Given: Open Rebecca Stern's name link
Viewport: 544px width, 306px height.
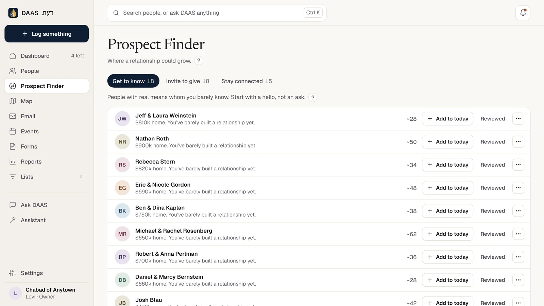Looking at the screenshot, I should (x=155, y=161).
